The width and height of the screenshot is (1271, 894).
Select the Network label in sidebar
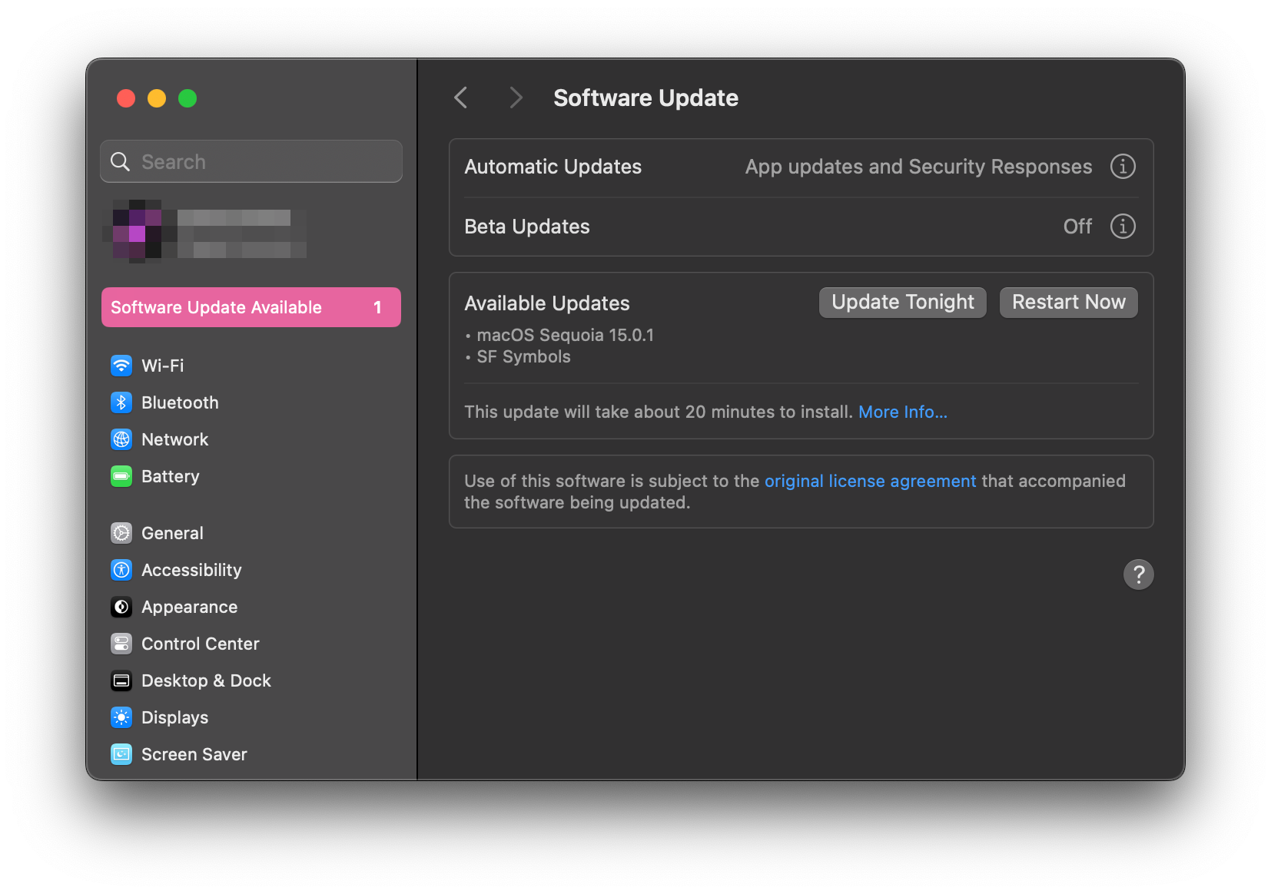pos(175,439)
